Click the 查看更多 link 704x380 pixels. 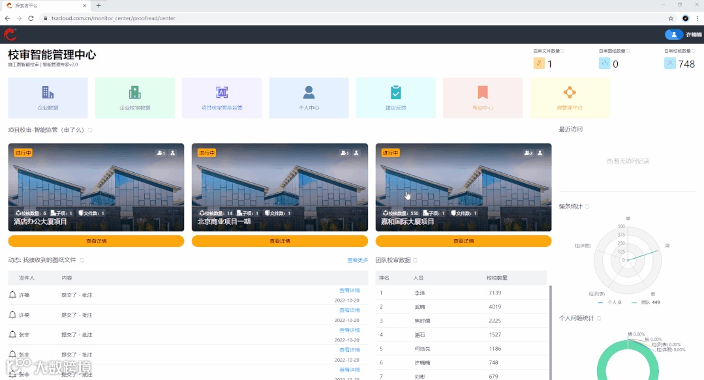358,260
